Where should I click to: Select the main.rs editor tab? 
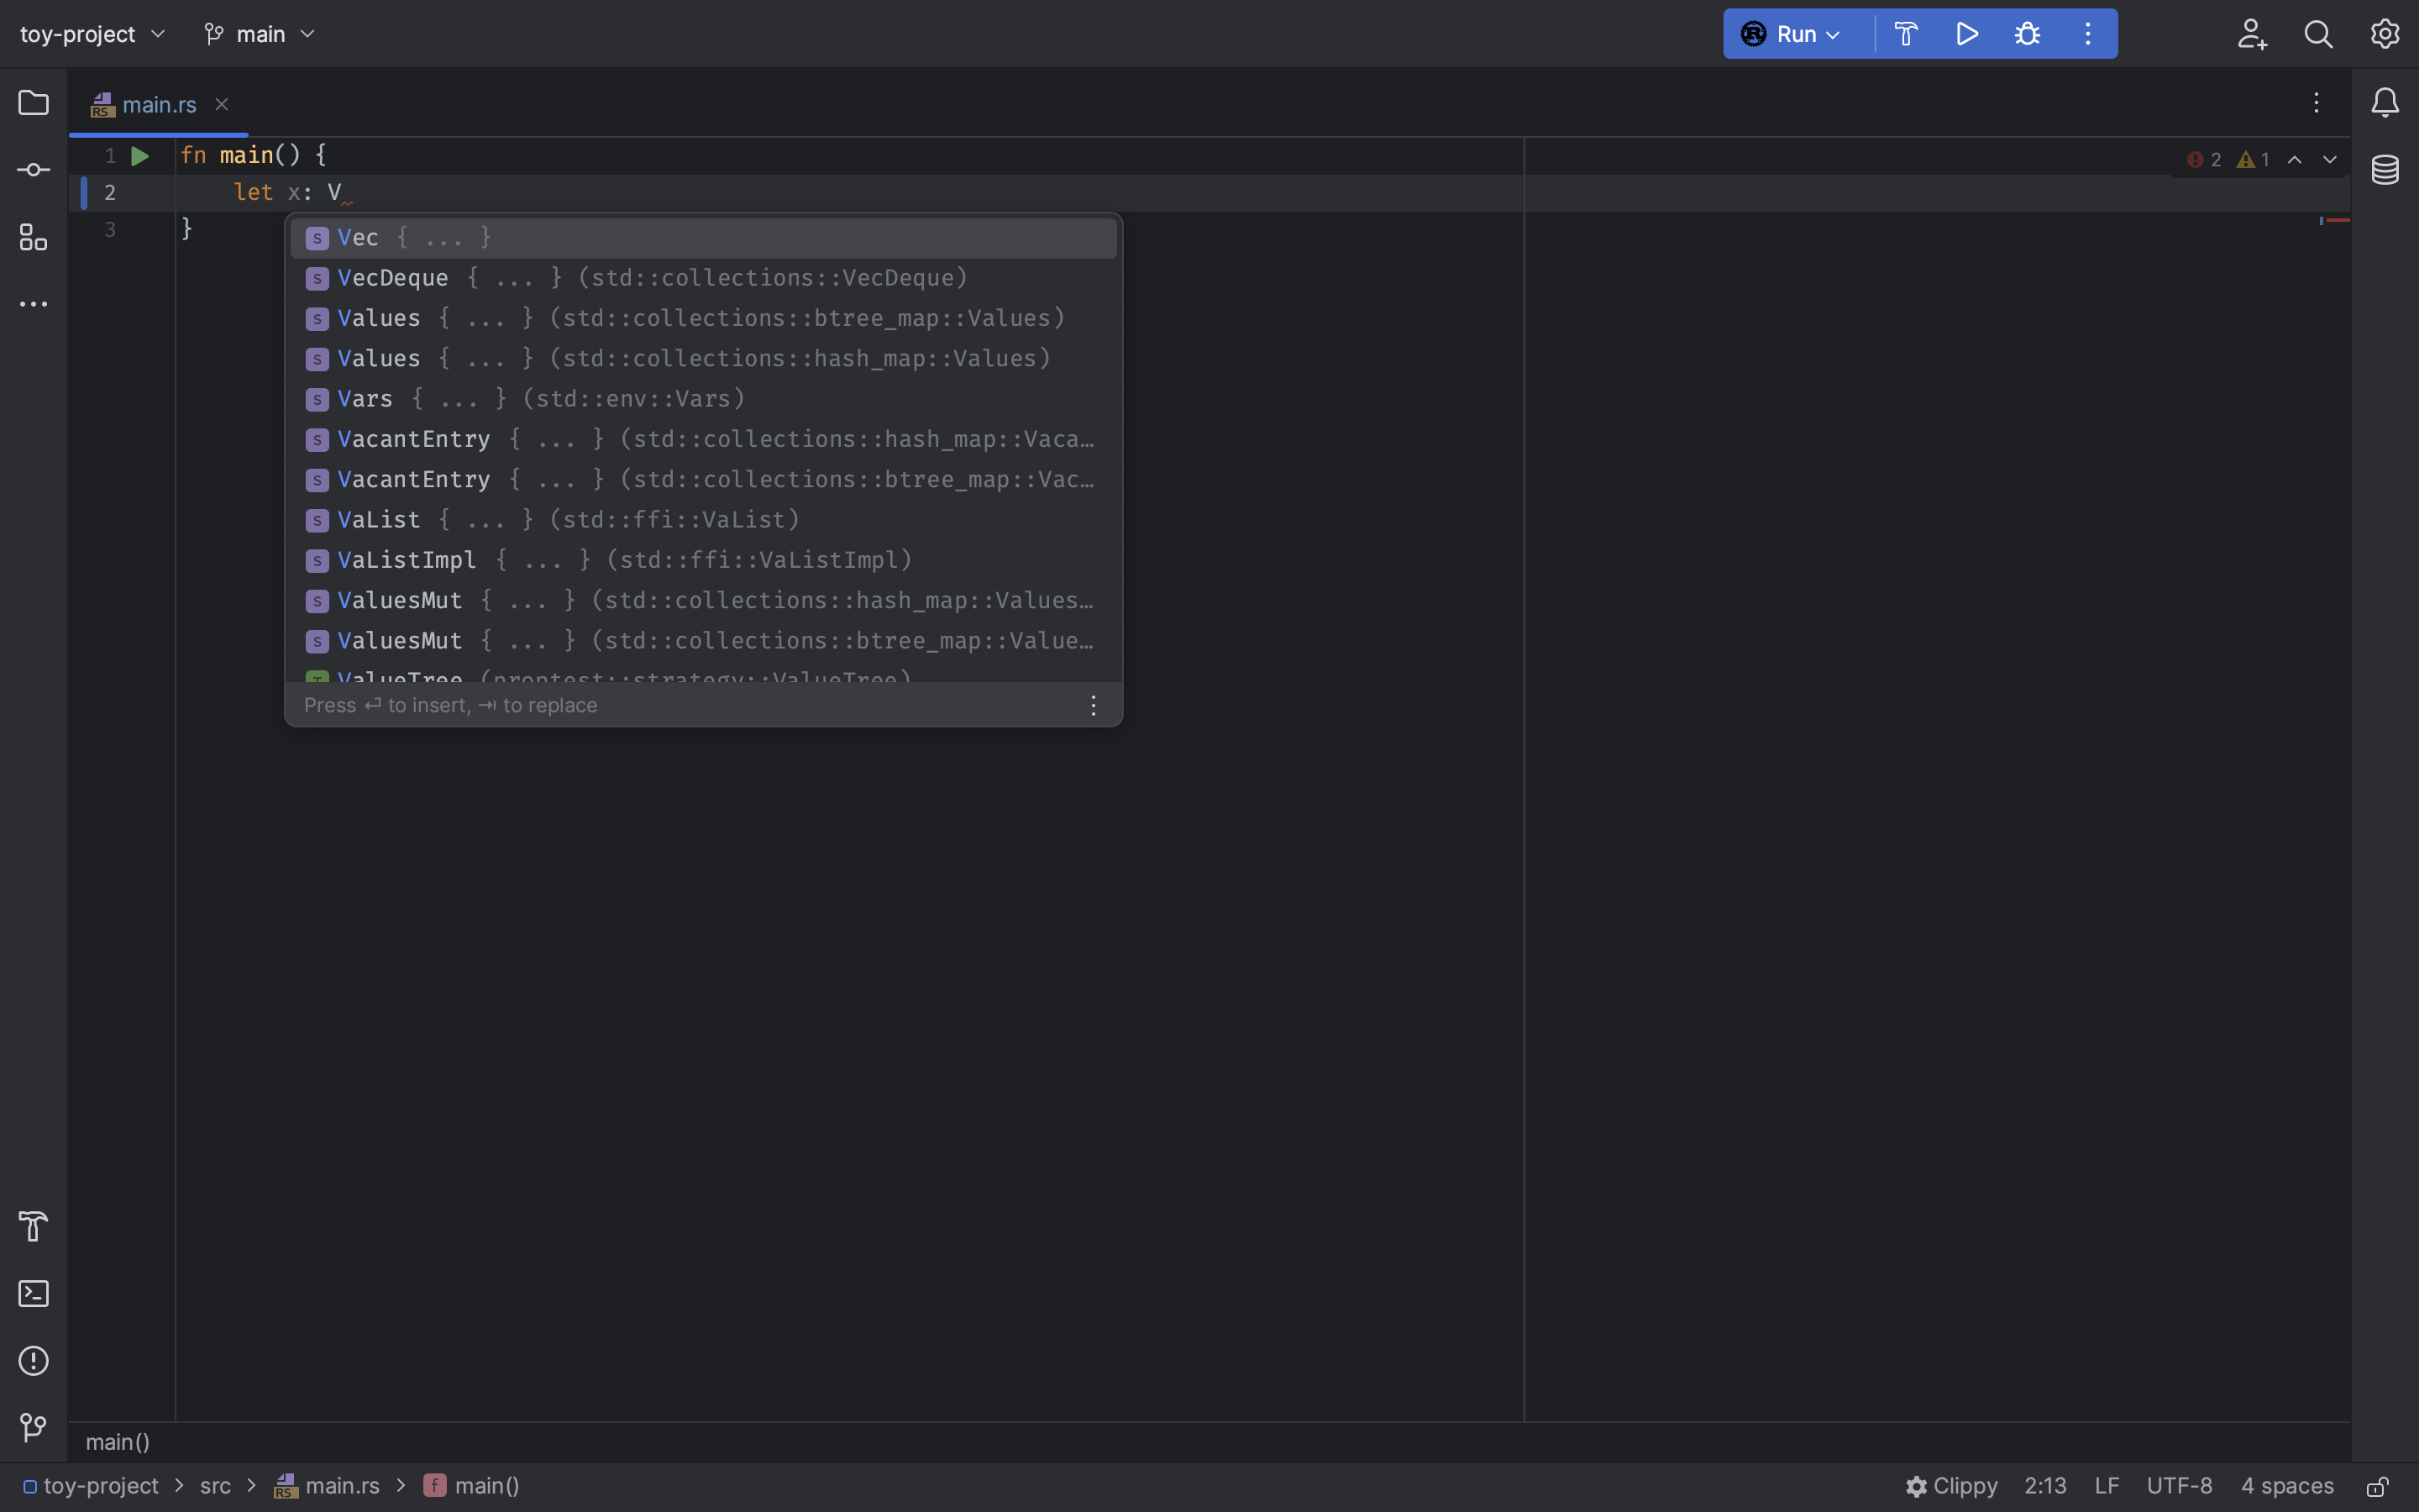pos(159,104)
